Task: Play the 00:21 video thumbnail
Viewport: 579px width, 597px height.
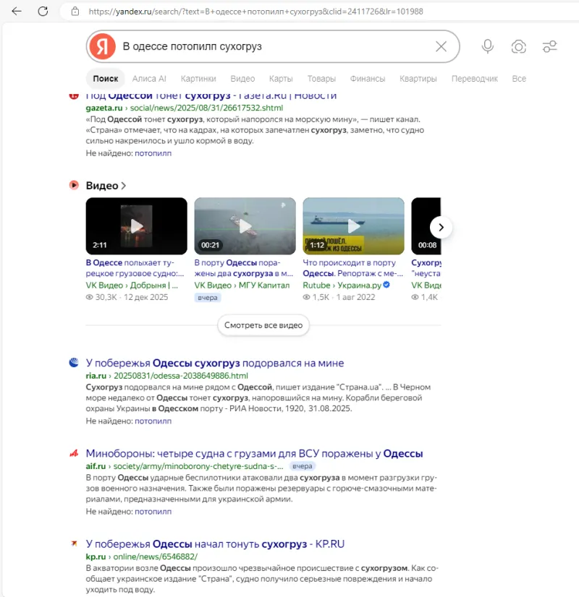Action: (245, 226)
